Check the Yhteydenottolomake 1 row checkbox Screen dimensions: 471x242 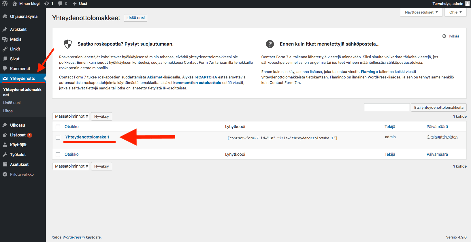point(58,137)
